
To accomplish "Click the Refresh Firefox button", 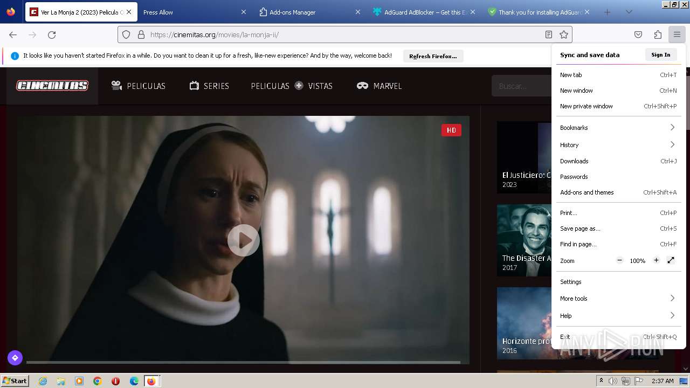I will [433, 56].
